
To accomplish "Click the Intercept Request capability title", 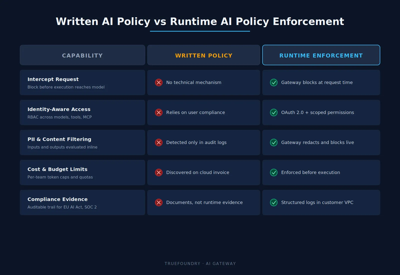I will click(53, 79).
